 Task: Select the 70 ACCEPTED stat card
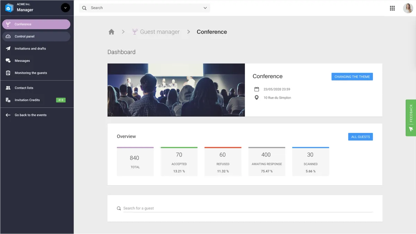pyautogui.click(x=179, y=161)
